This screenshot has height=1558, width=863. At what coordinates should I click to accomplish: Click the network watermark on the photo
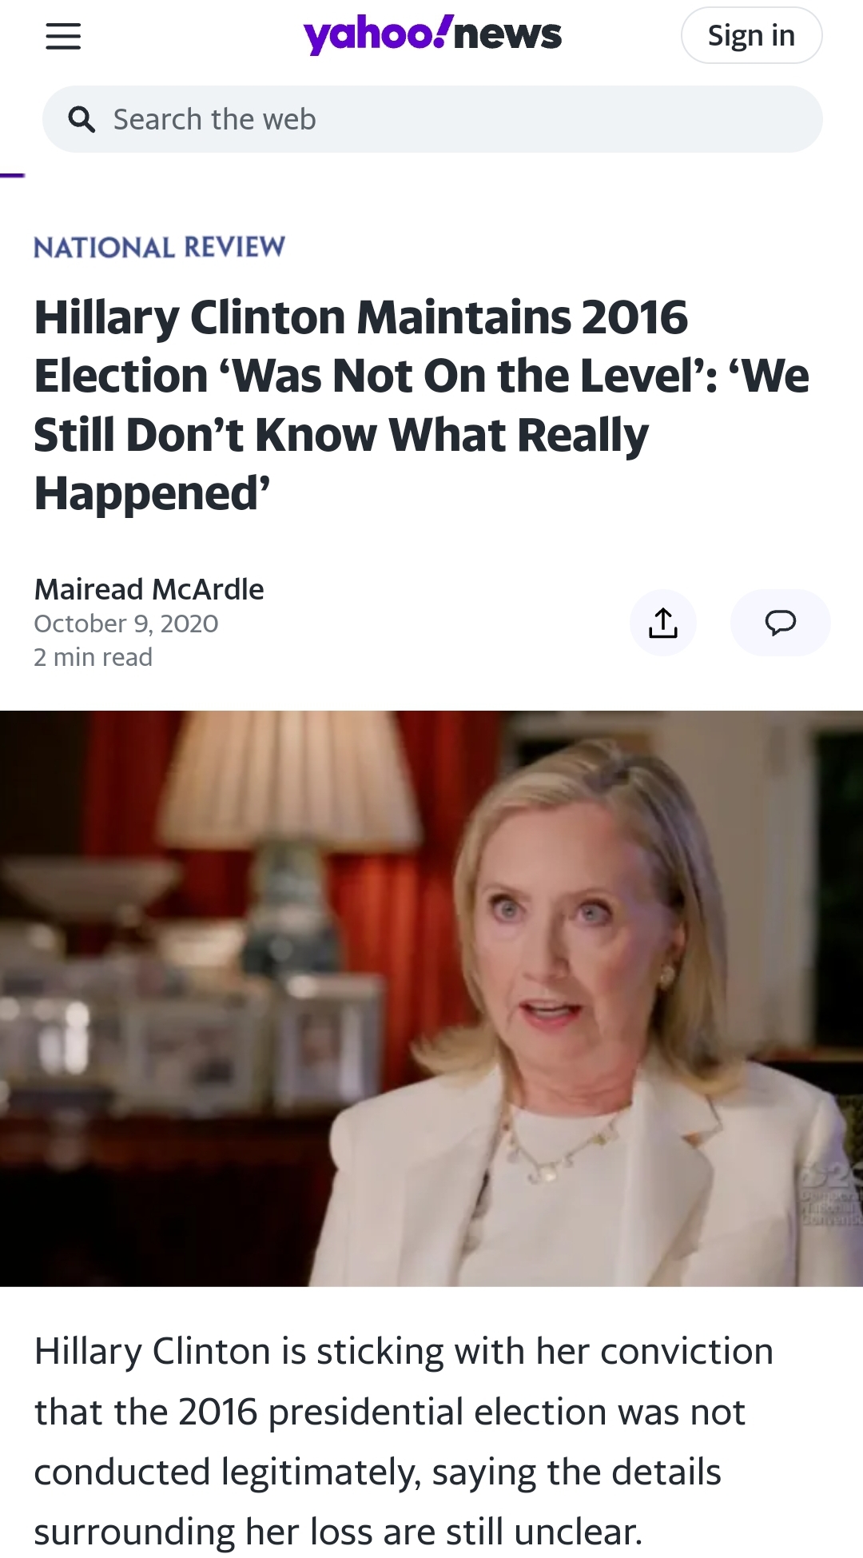point(831,1195)
